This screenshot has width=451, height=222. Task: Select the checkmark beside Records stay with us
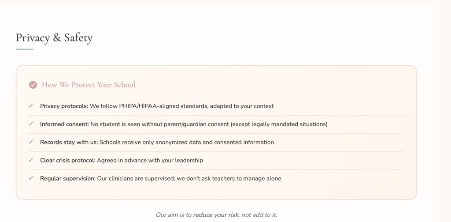click(31, 142)
